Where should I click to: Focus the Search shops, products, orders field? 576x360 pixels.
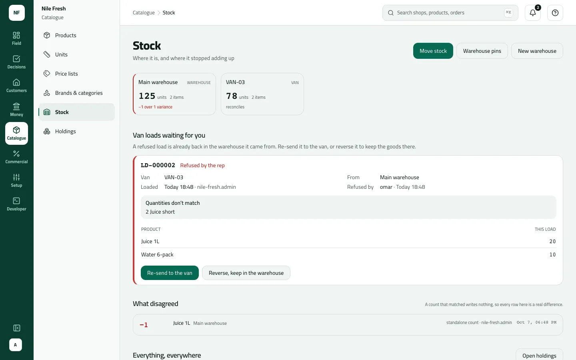[x=450, y=13]
